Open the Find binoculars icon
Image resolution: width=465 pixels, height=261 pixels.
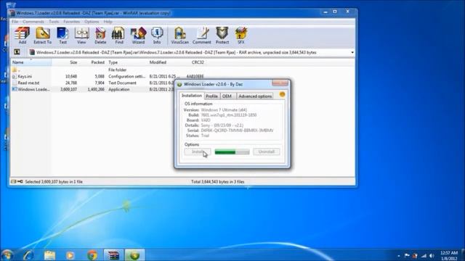[x=118, y=36]
